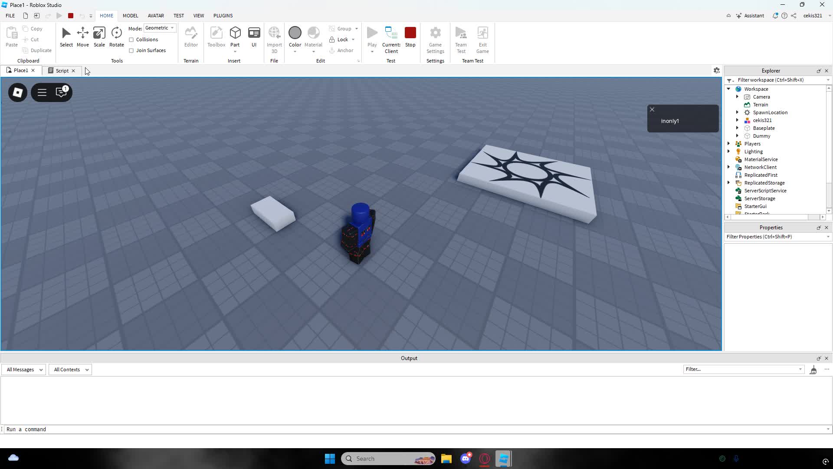Image resolution: width=833 pixels, height=469 pixels.
Task: Open the in-game chat icon
Action: pyautogui.click(x=62, y=92)
